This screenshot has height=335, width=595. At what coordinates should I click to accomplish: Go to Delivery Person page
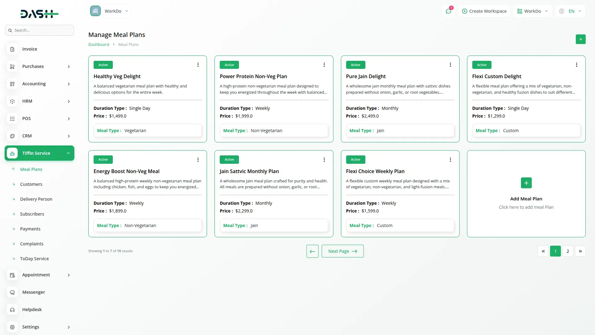[36, 199]
